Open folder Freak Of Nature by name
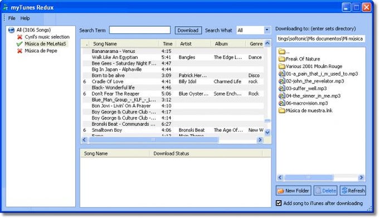This screenshot has width=379, height=218. point(303,59)
